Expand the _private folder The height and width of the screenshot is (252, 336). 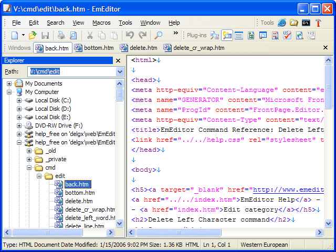point(29,159)
